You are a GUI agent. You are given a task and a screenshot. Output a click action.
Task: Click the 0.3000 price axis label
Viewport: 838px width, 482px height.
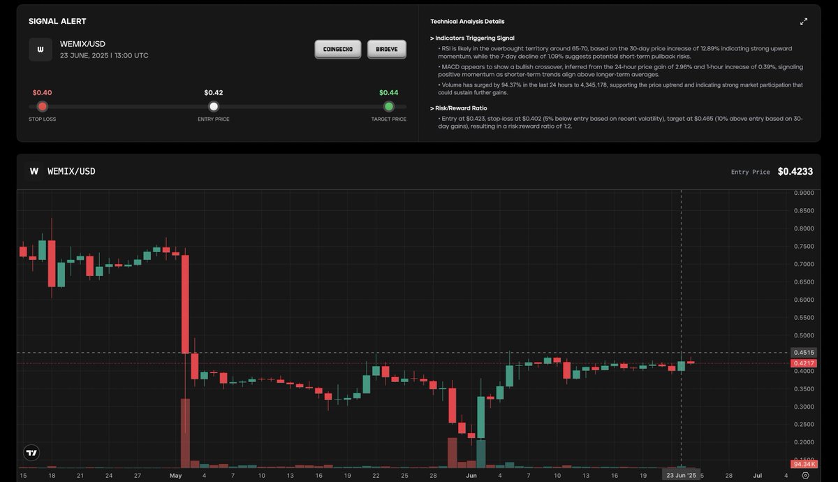[804, 407]
